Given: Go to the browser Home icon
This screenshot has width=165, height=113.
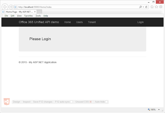Looking at the screenshot, I should tap(152, 7).
